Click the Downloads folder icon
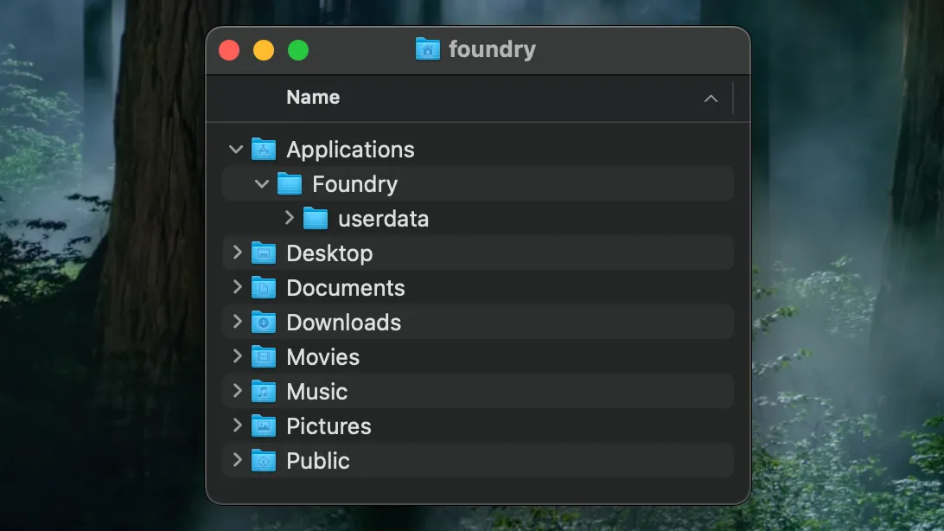Screen dimensions: 944x531 pyautogui.click(x=263, y=322)
